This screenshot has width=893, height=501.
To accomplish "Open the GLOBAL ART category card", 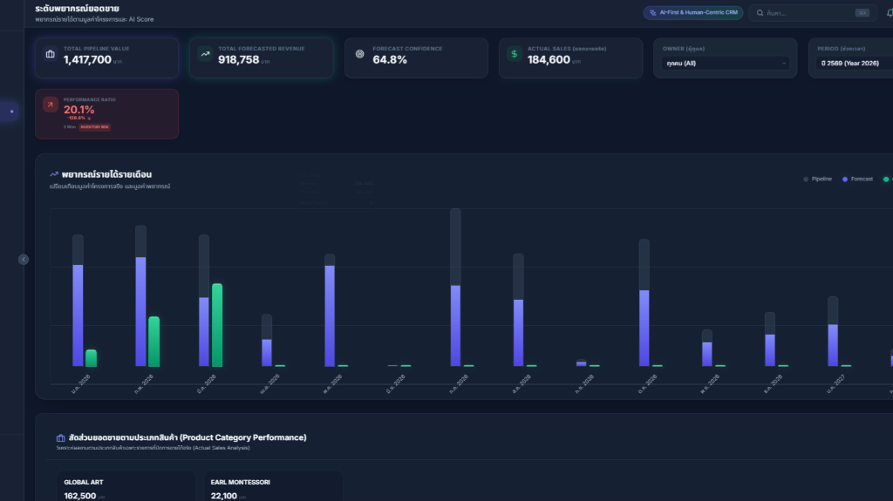I will click(126, 486).
